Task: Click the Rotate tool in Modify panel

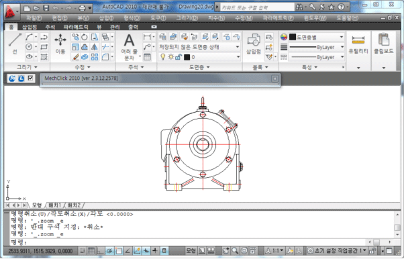Action: click(x=85, y=37)
